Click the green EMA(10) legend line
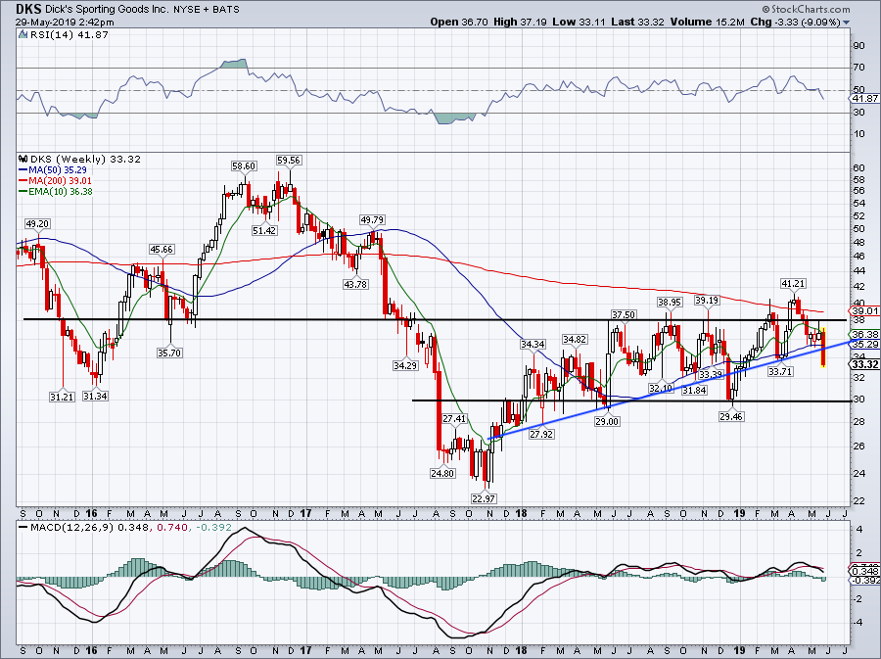Image resolution: width=881 pixels, height=659 pixels. (23, 192)
